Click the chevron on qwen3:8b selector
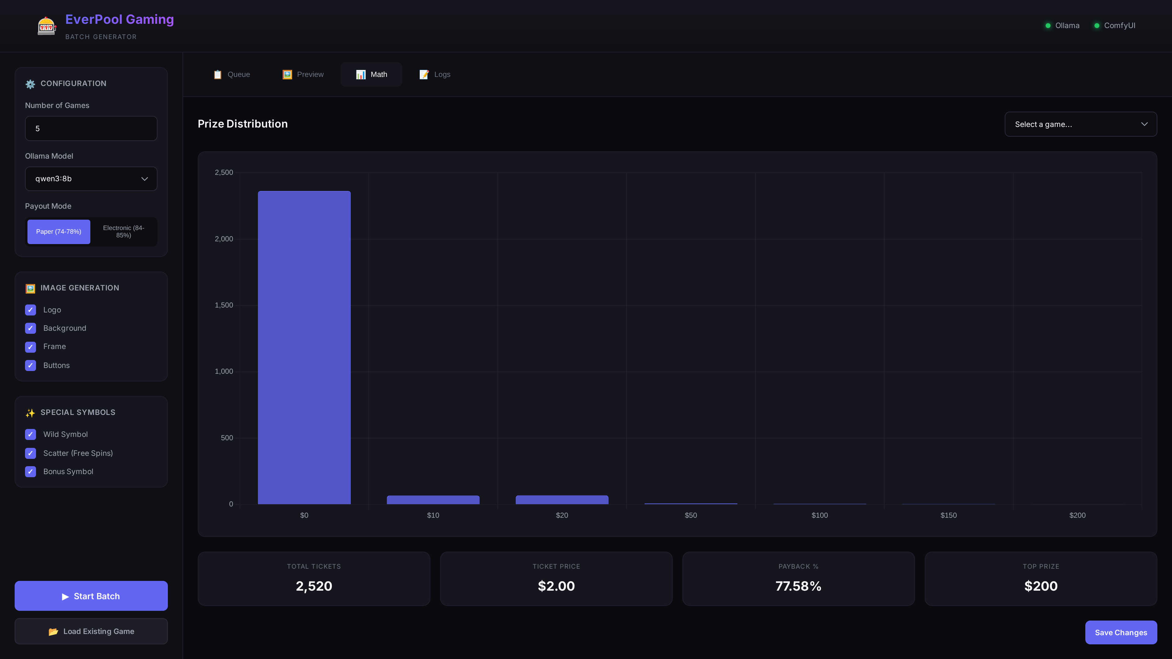Screen dimensions: 1172x659 click(145, 179)
